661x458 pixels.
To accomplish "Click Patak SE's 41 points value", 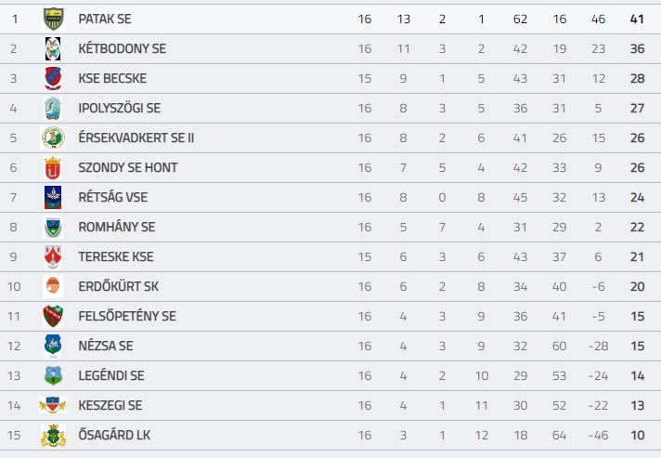I will click(637, 19).
